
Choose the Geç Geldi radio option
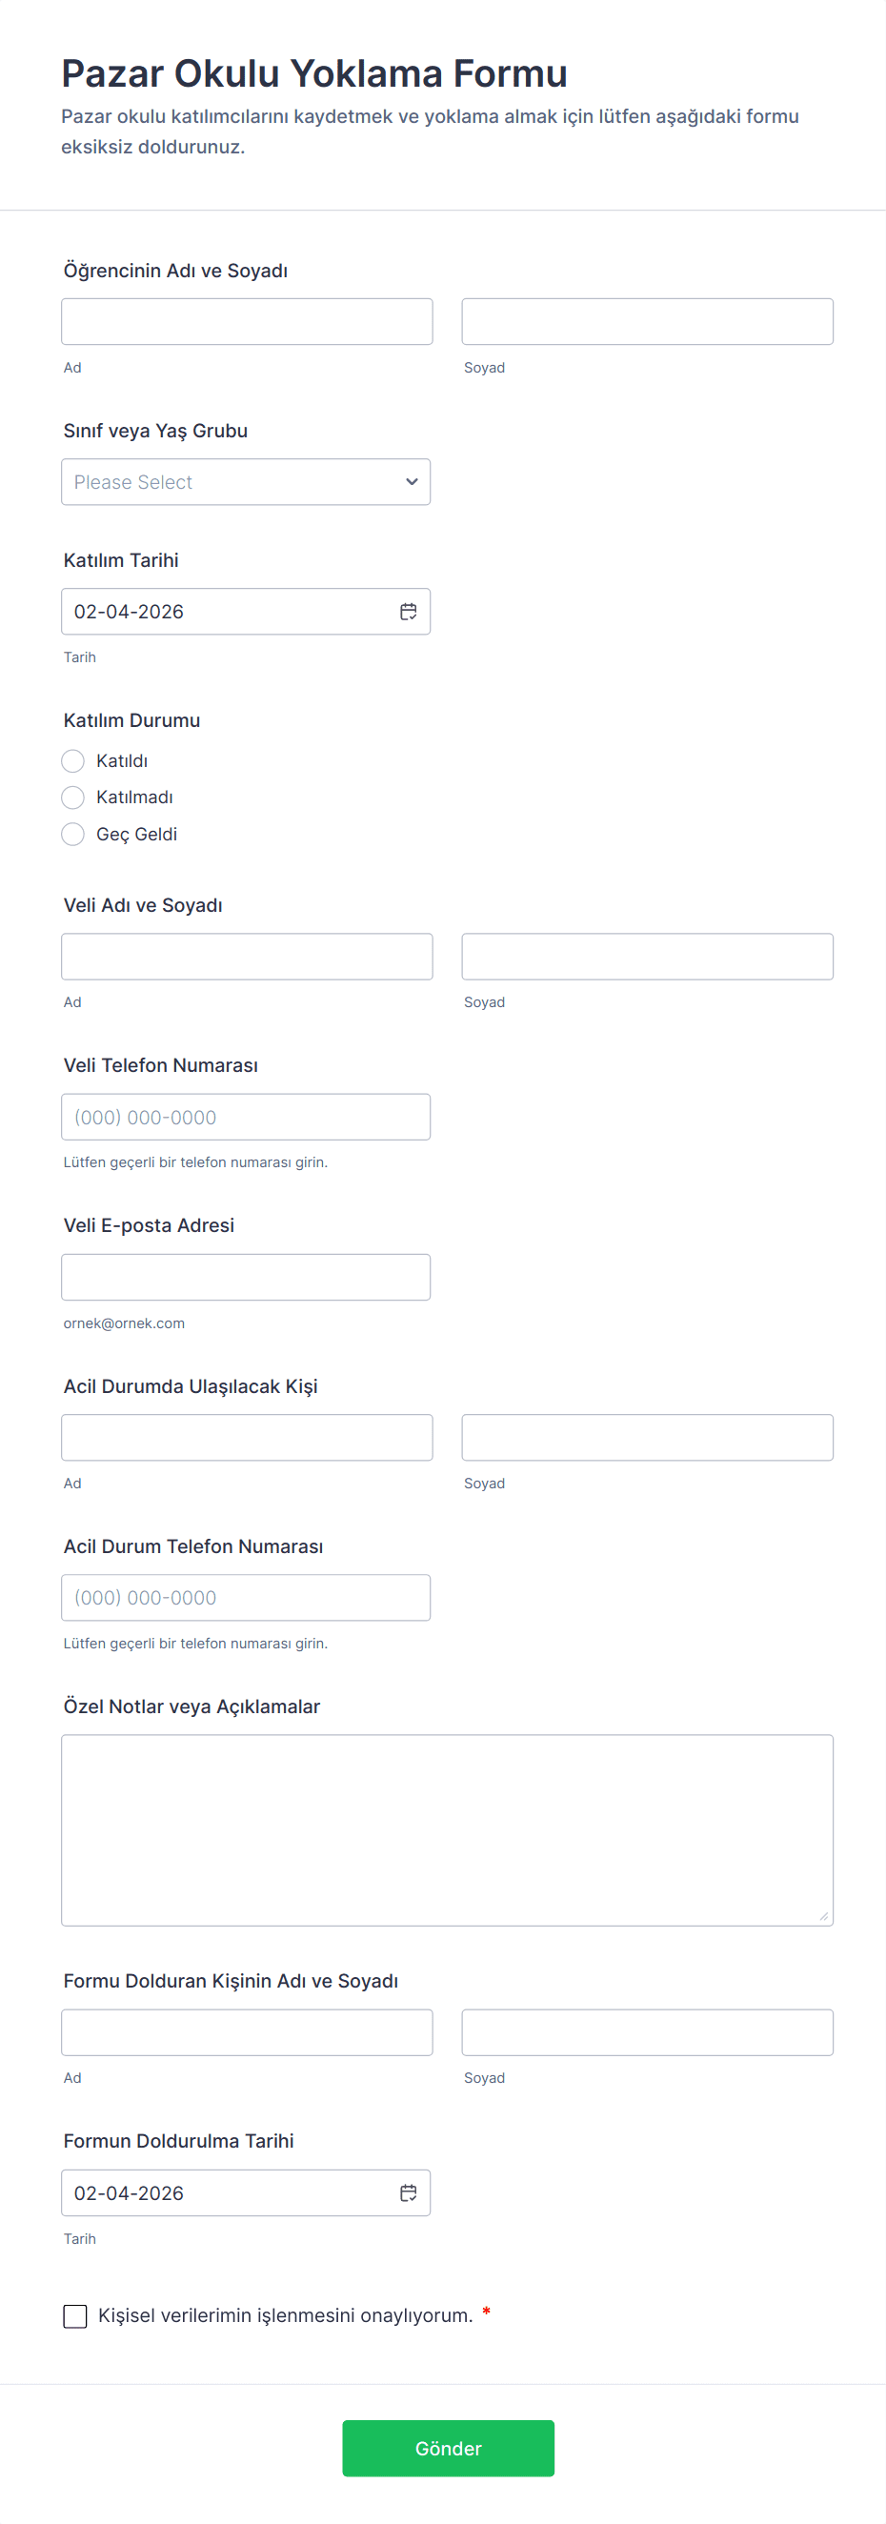coord(73,835)
